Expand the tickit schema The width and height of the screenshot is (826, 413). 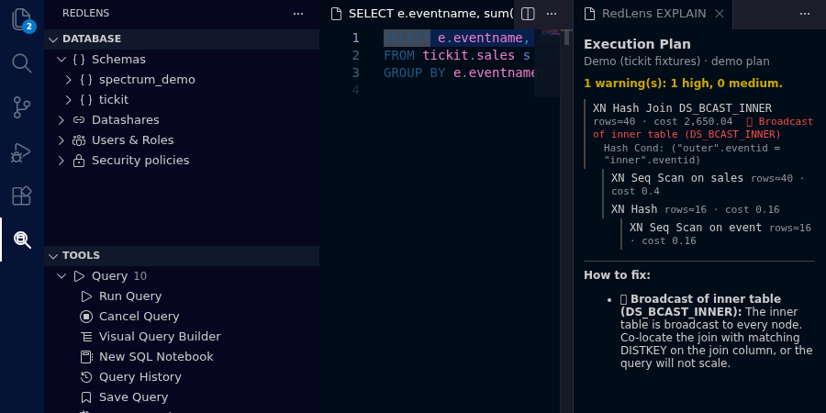[69, 99]
